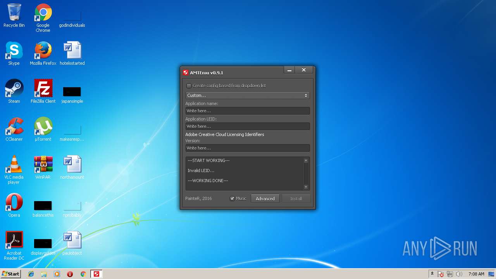Enable Create config based from dropdown list

[x=189, y=86]
